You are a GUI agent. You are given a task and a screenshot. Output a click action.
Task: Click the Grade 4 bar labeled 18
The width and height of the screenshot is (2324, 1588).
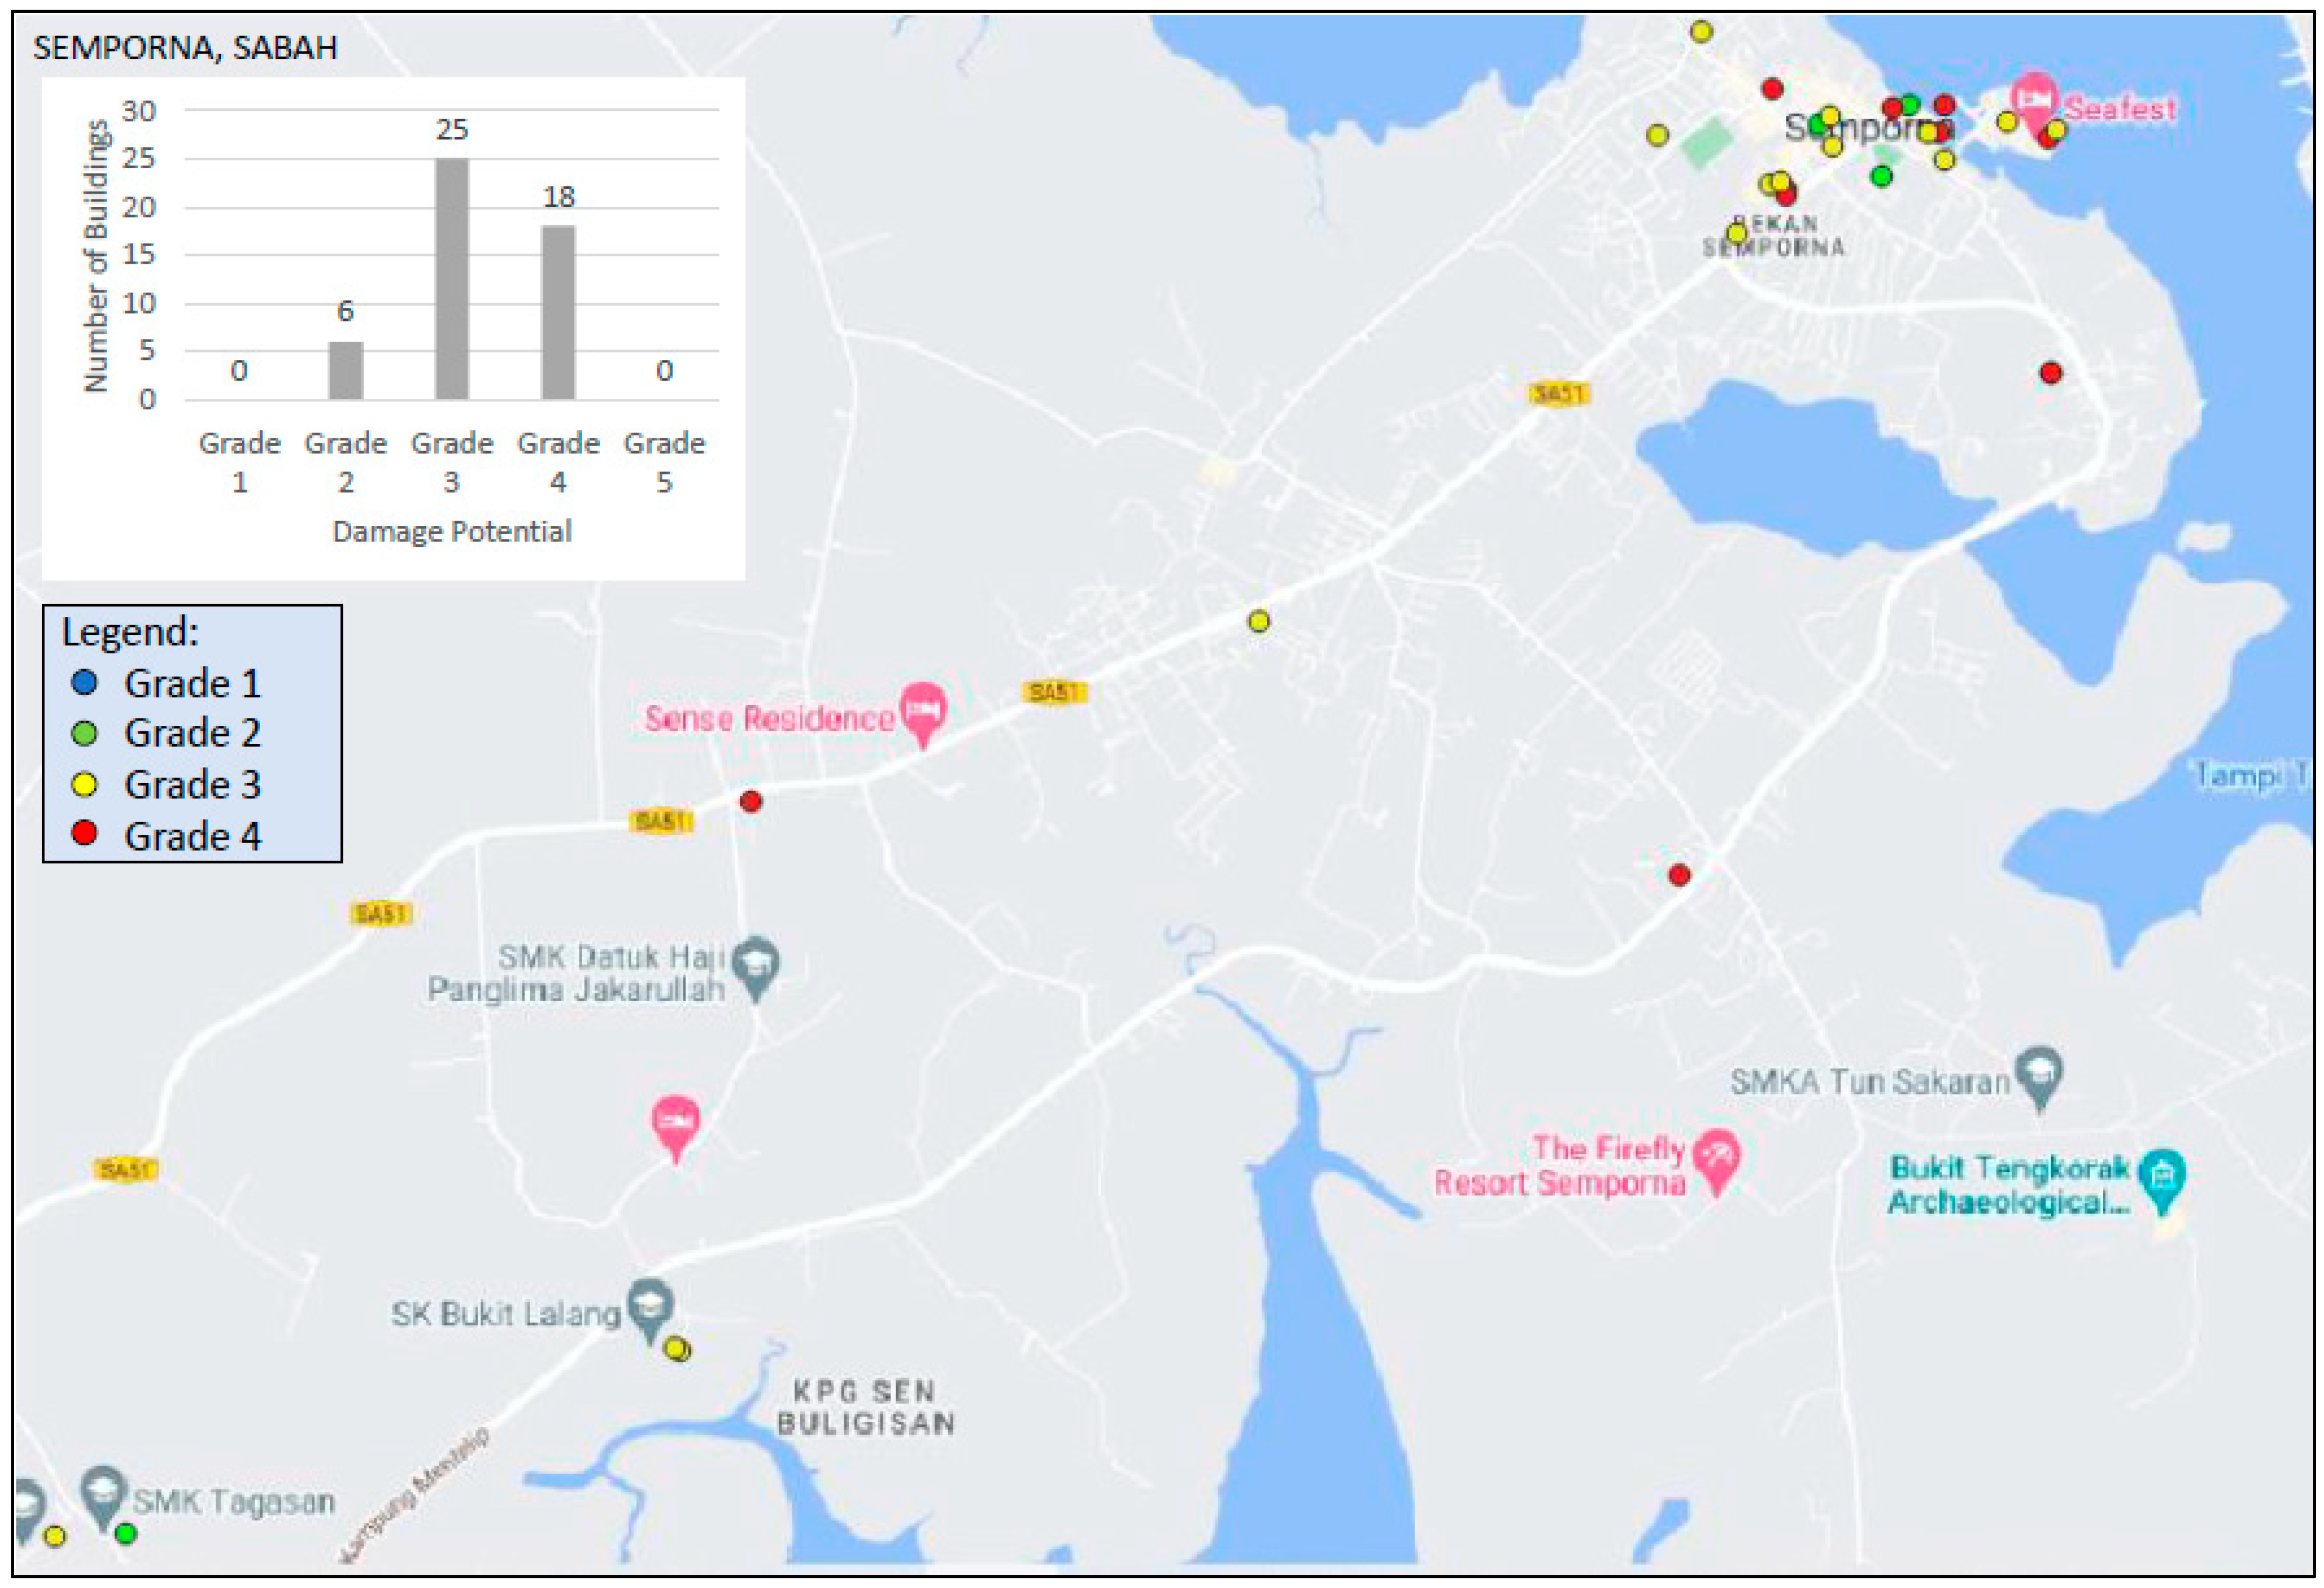[x=558, y=313]
